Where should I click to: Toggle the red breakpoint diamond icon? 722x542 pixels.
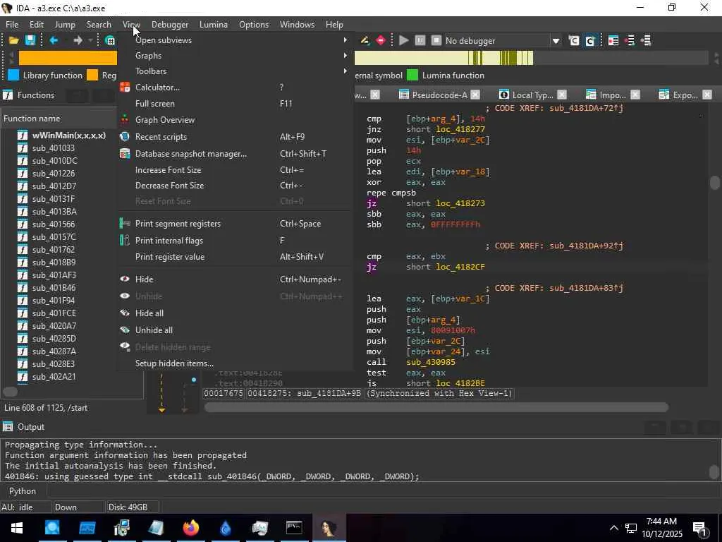point(381,40)
